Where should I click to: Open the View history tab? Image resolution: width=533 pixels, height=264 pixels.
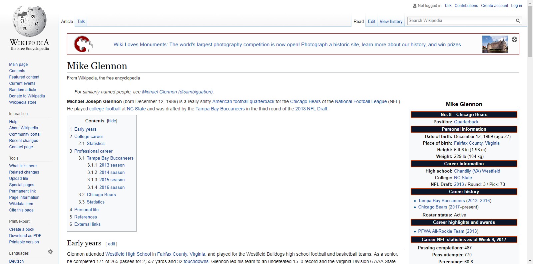point(391,21)
